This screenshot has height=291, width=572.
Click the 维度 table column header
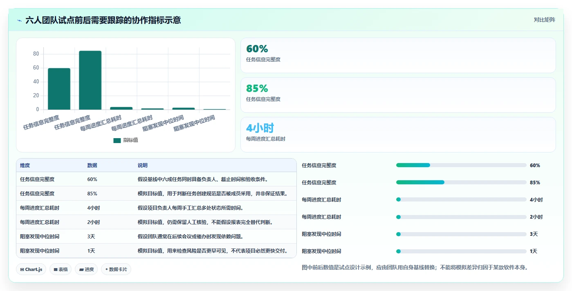(x=25, y=166)
